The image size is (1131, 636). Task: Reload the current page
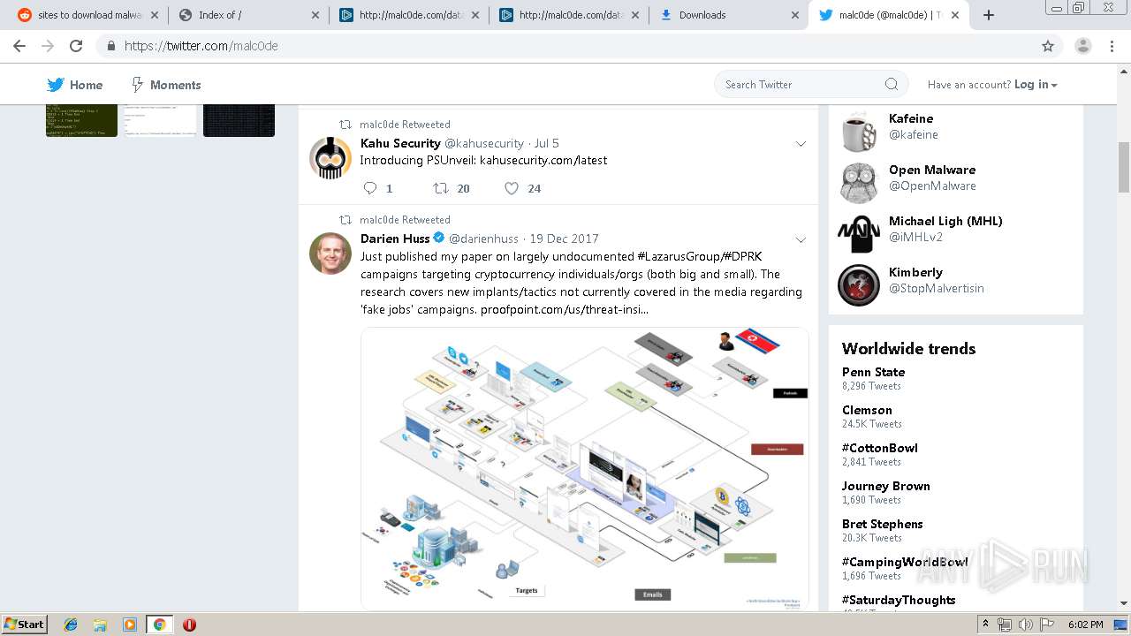pos(76,46)
